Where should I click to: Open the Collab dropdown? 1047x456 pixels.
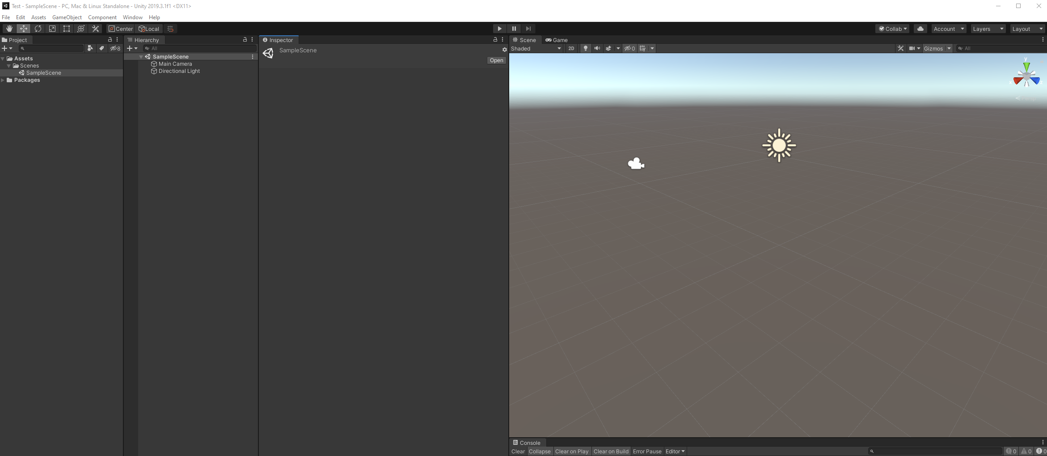pos(893,29)
